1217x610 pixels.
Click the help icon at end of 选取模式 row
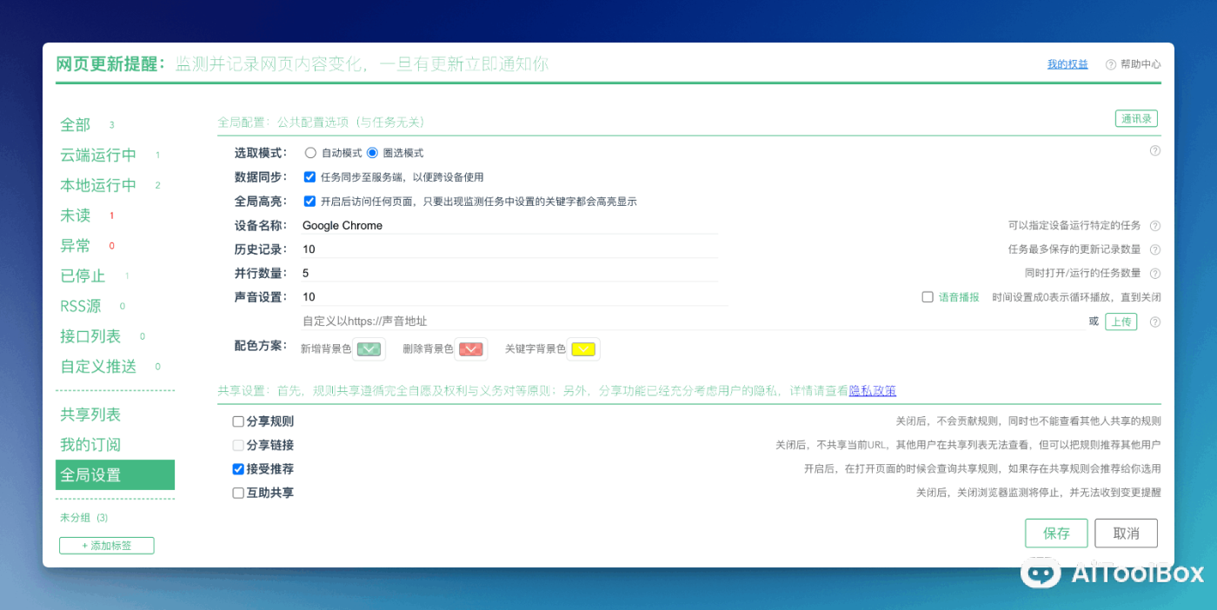click(x=1155, y=150)
